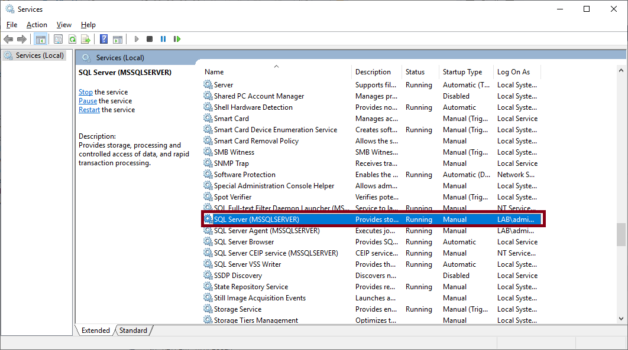The height and width of the screenshot is (350, 628).
Task: Click gear icon beside SSDP Discovery
Action: pos(208,275)
